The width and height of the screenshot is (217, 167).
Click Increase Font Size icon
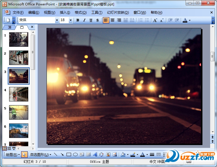pos(155,20)
